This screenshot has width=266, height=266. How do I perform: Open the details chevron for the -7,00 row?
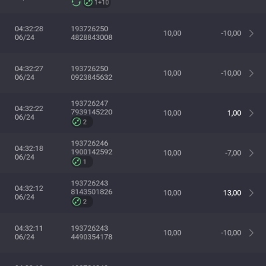click(251, 153)
